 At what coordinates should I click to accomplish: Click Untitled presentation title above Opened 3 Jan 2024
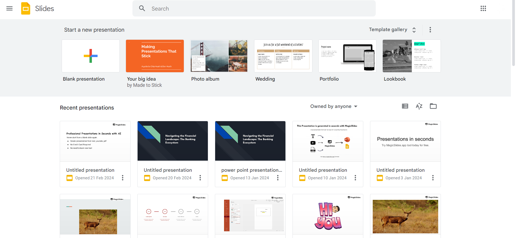tap(401, 170)
